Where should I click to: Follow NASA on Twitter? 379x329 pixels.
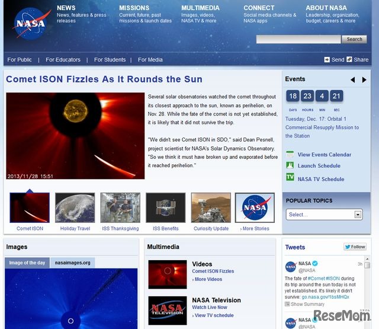click(355, 247)
